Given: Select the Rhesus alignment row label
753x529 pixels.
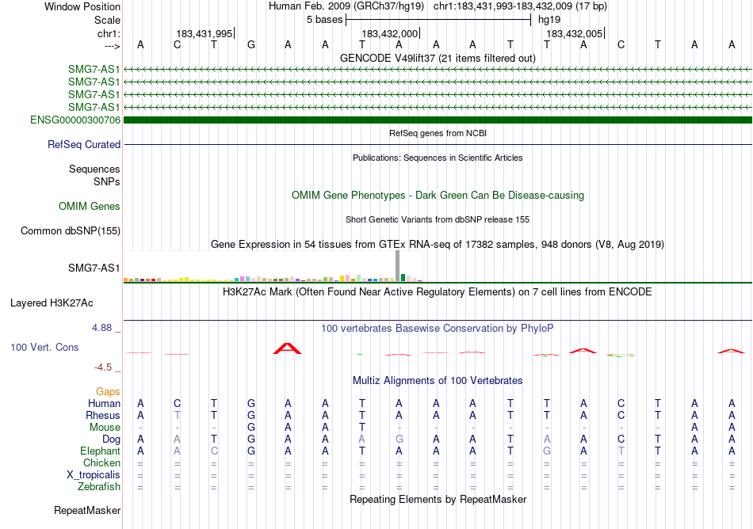Looking at the screenshot, I should (x=103, y=415).
